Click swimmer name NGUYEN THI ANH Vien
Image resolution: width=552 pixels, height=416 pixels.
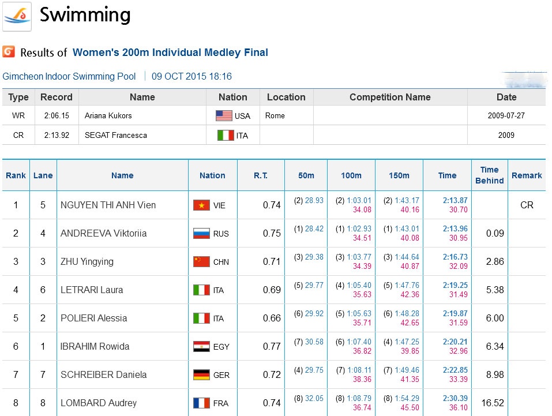(108, 205)
